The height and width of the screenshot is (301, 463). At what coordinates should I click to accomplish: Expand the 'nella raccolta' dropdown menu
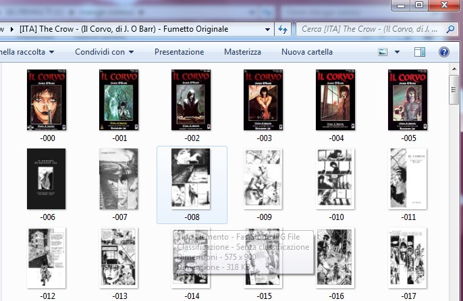51,52
